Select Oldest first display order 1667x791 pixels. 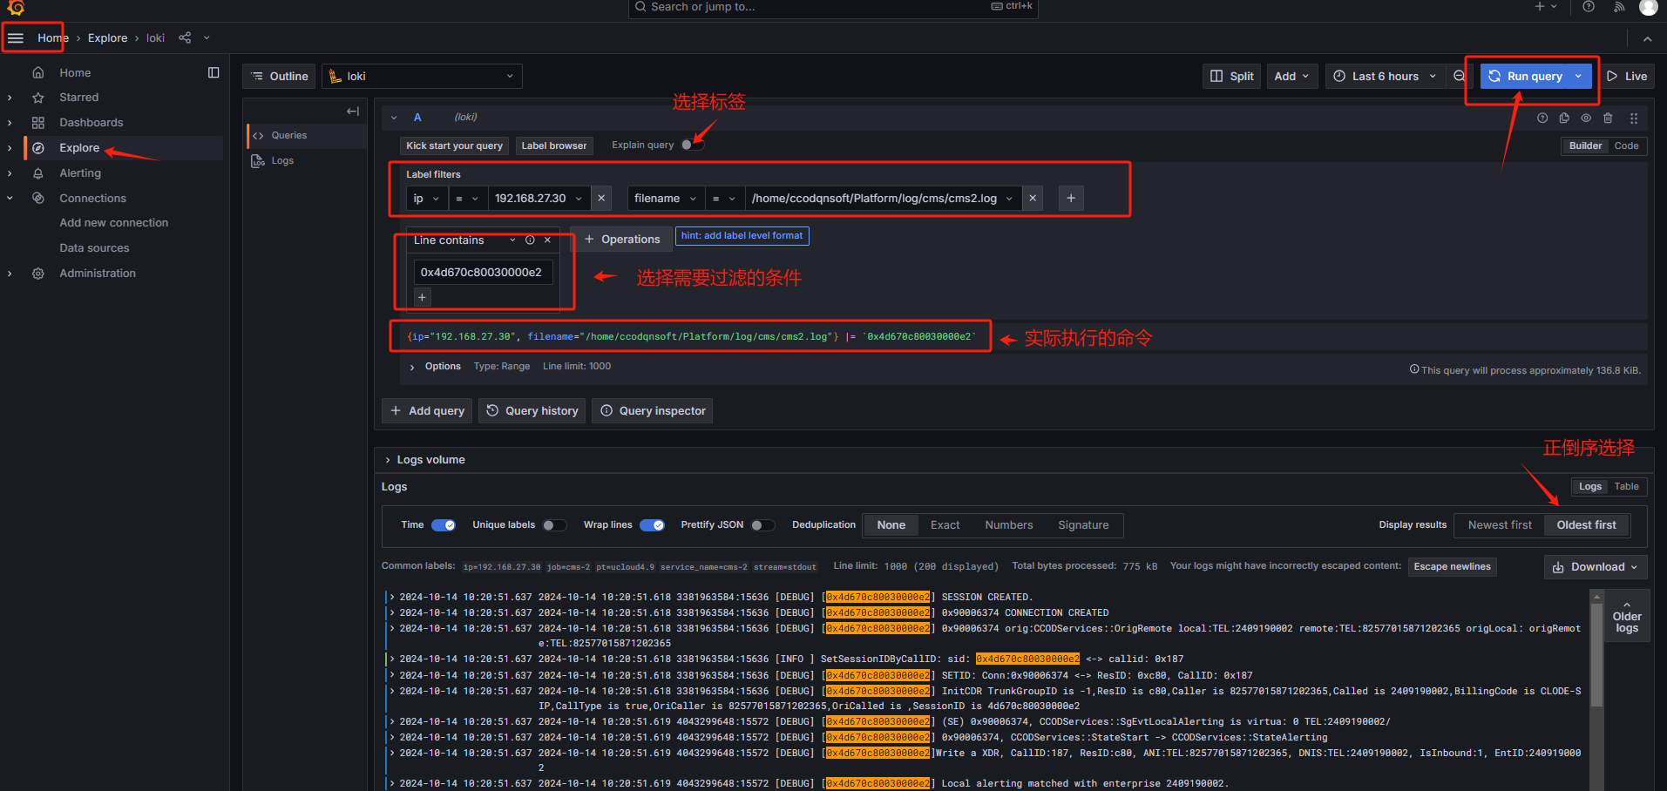[x=1586, y=525]
